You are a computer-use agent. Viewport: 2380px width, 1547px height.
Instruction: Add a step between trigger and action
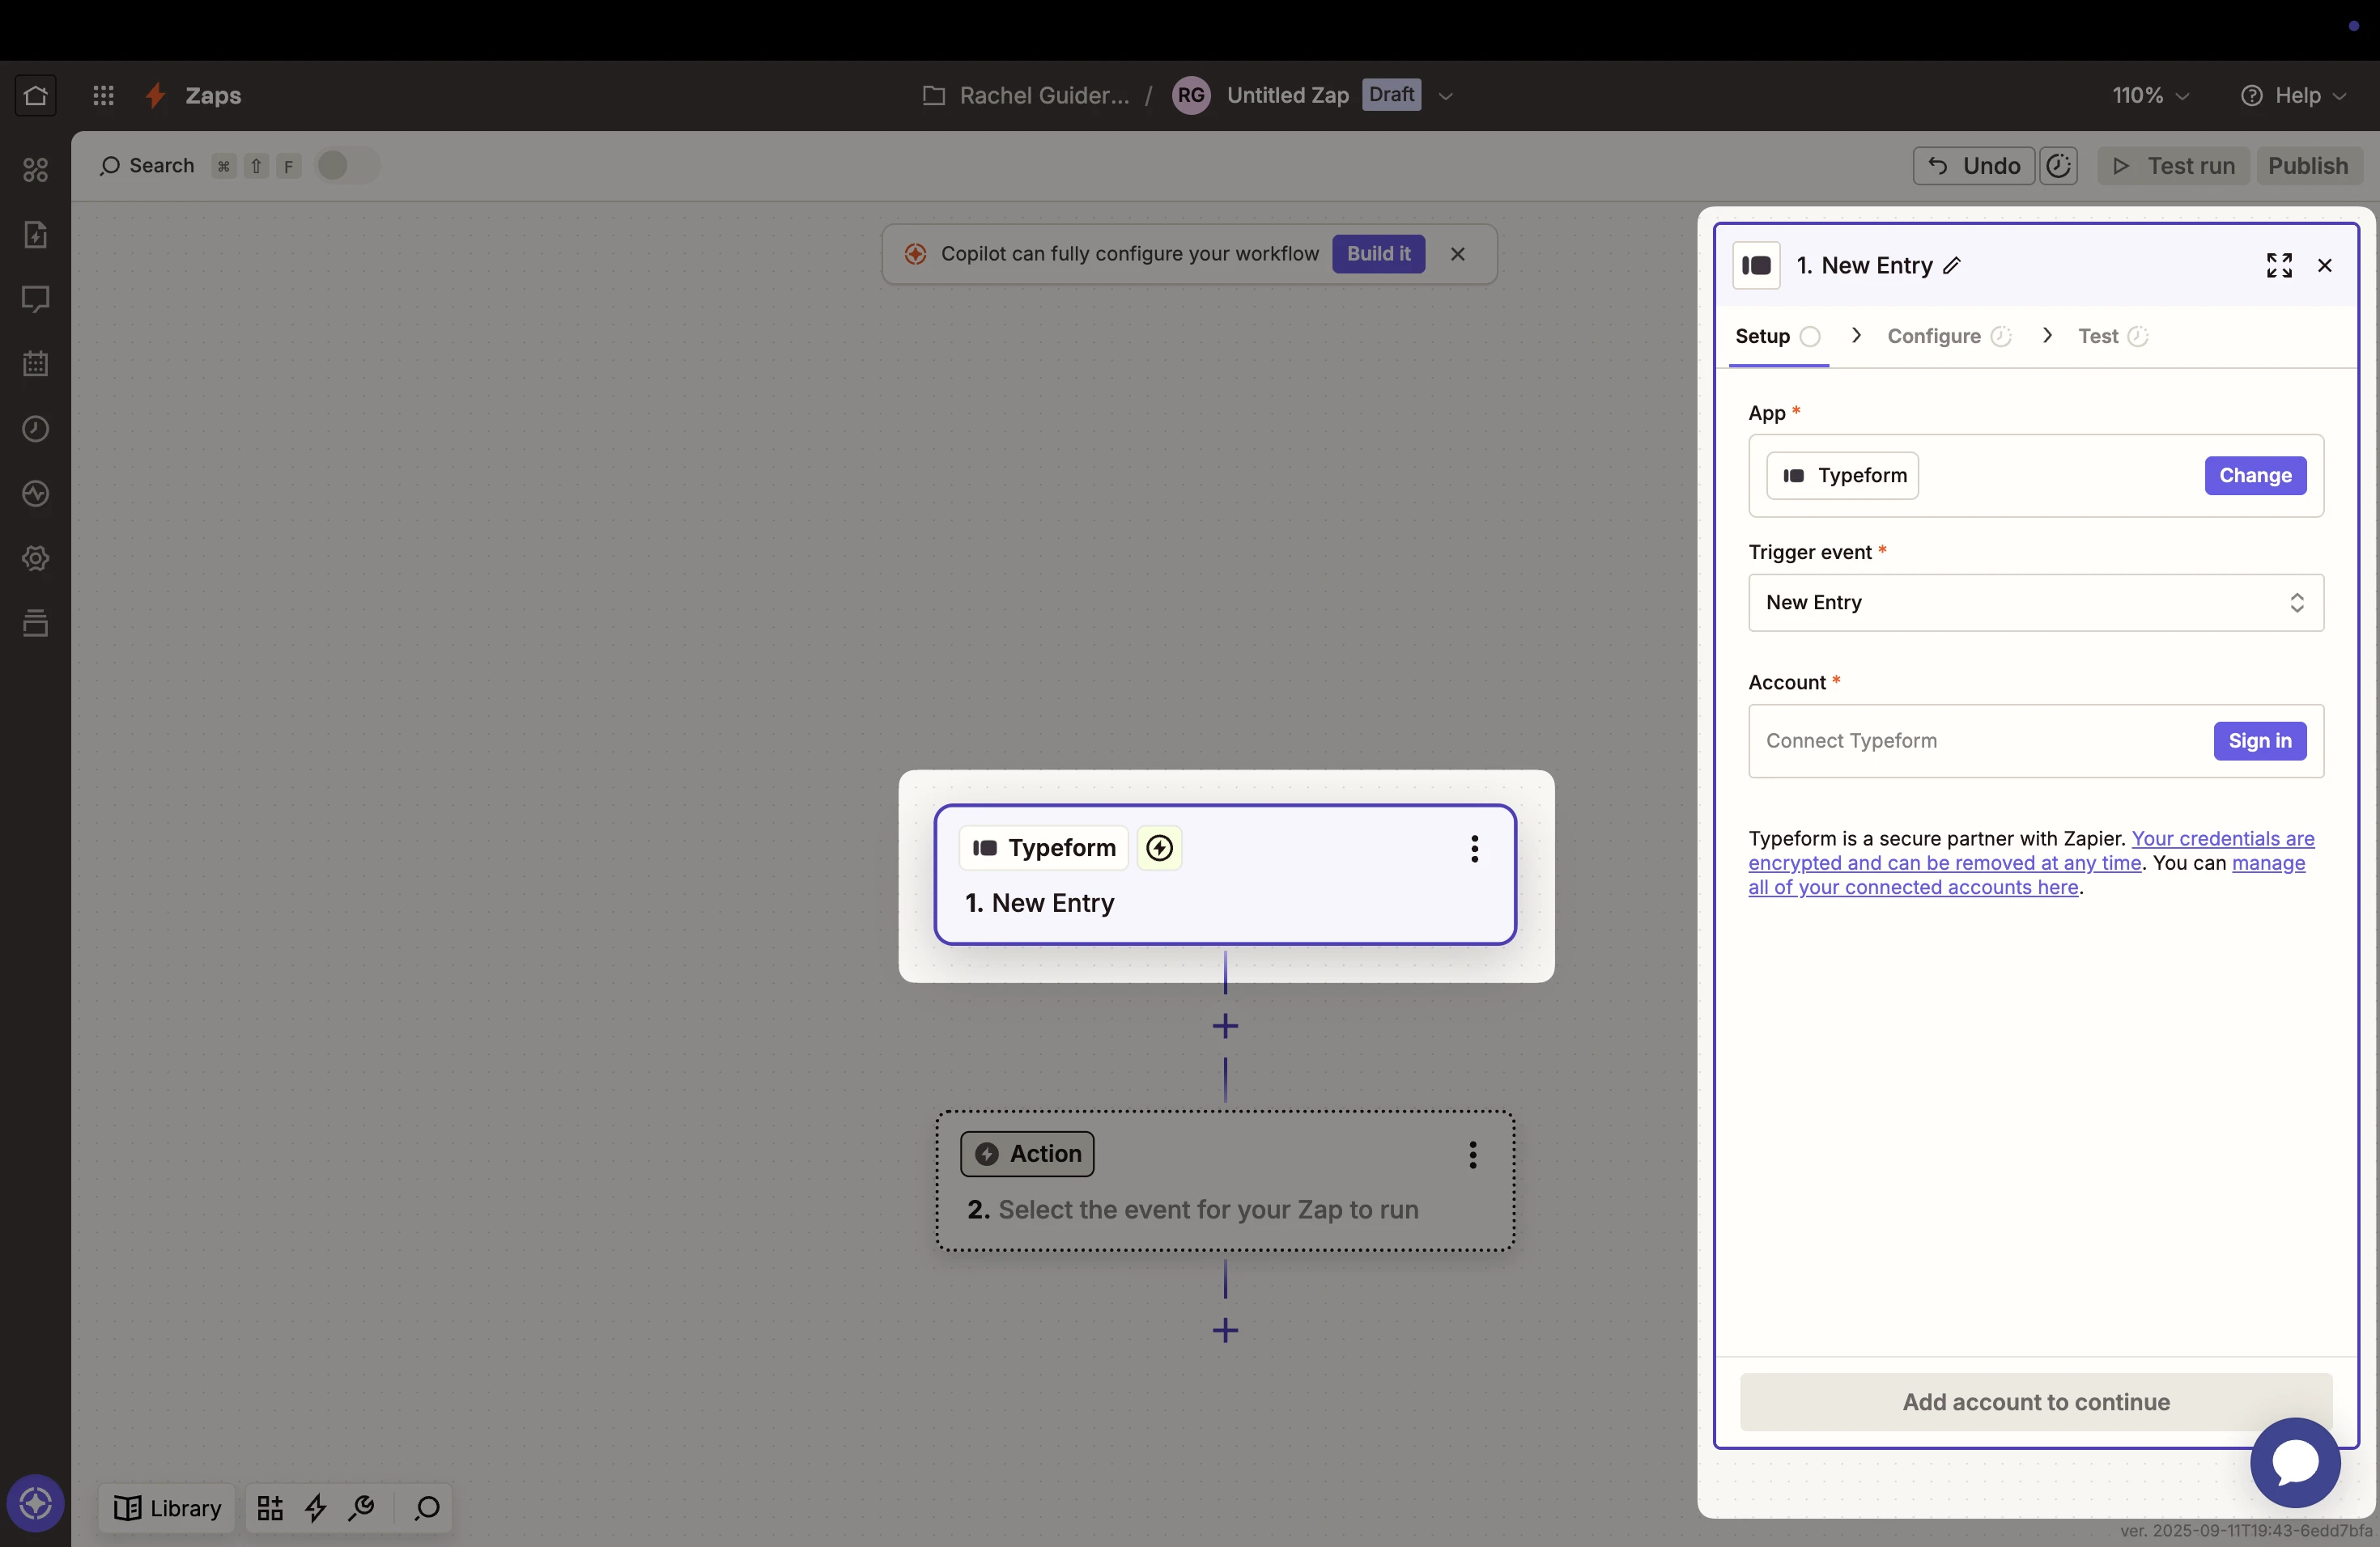click(1225, 1026)
